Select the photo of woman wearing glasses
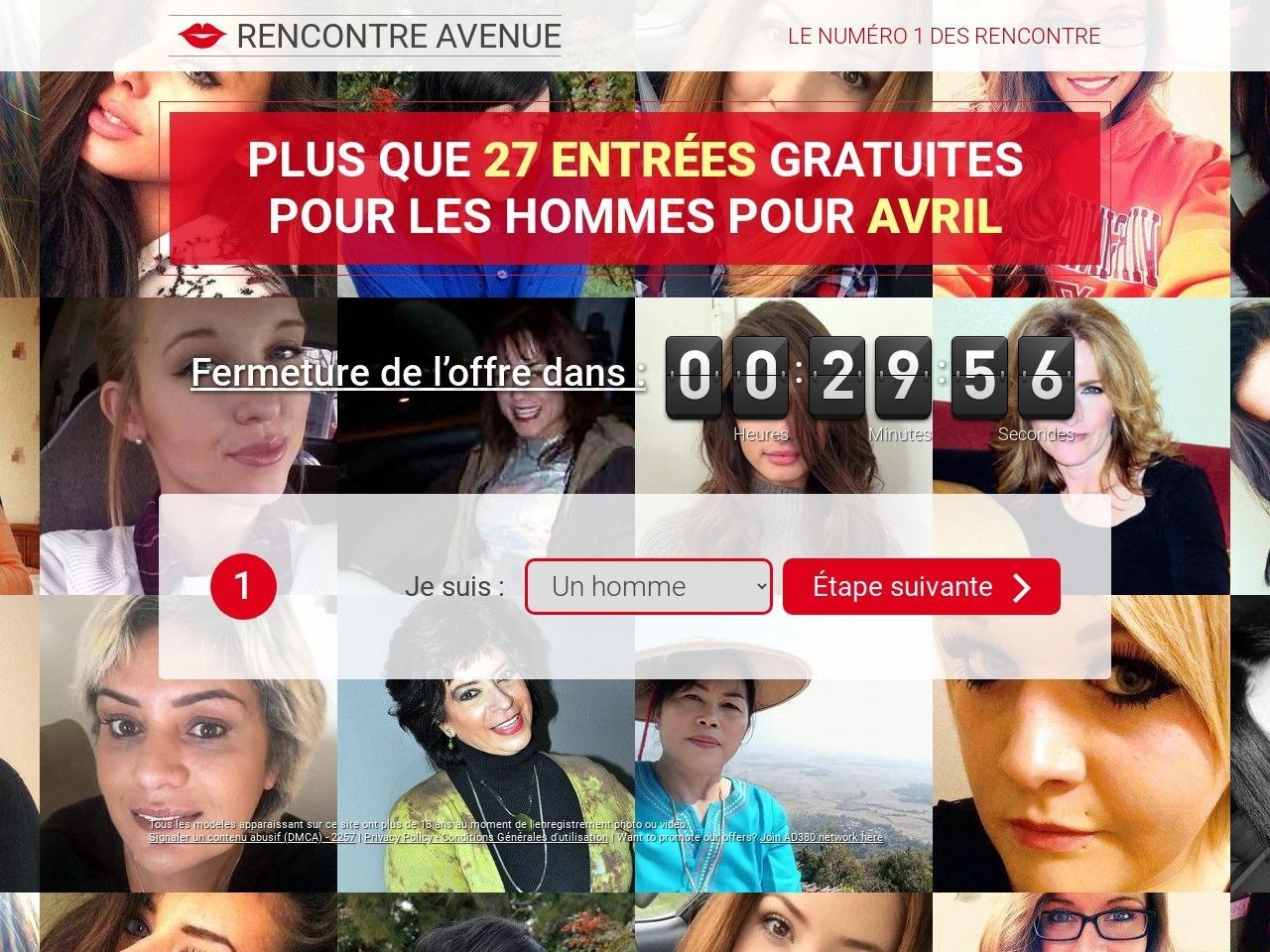Screen dimensions: 1270x952 click(x=1081, y=922)
